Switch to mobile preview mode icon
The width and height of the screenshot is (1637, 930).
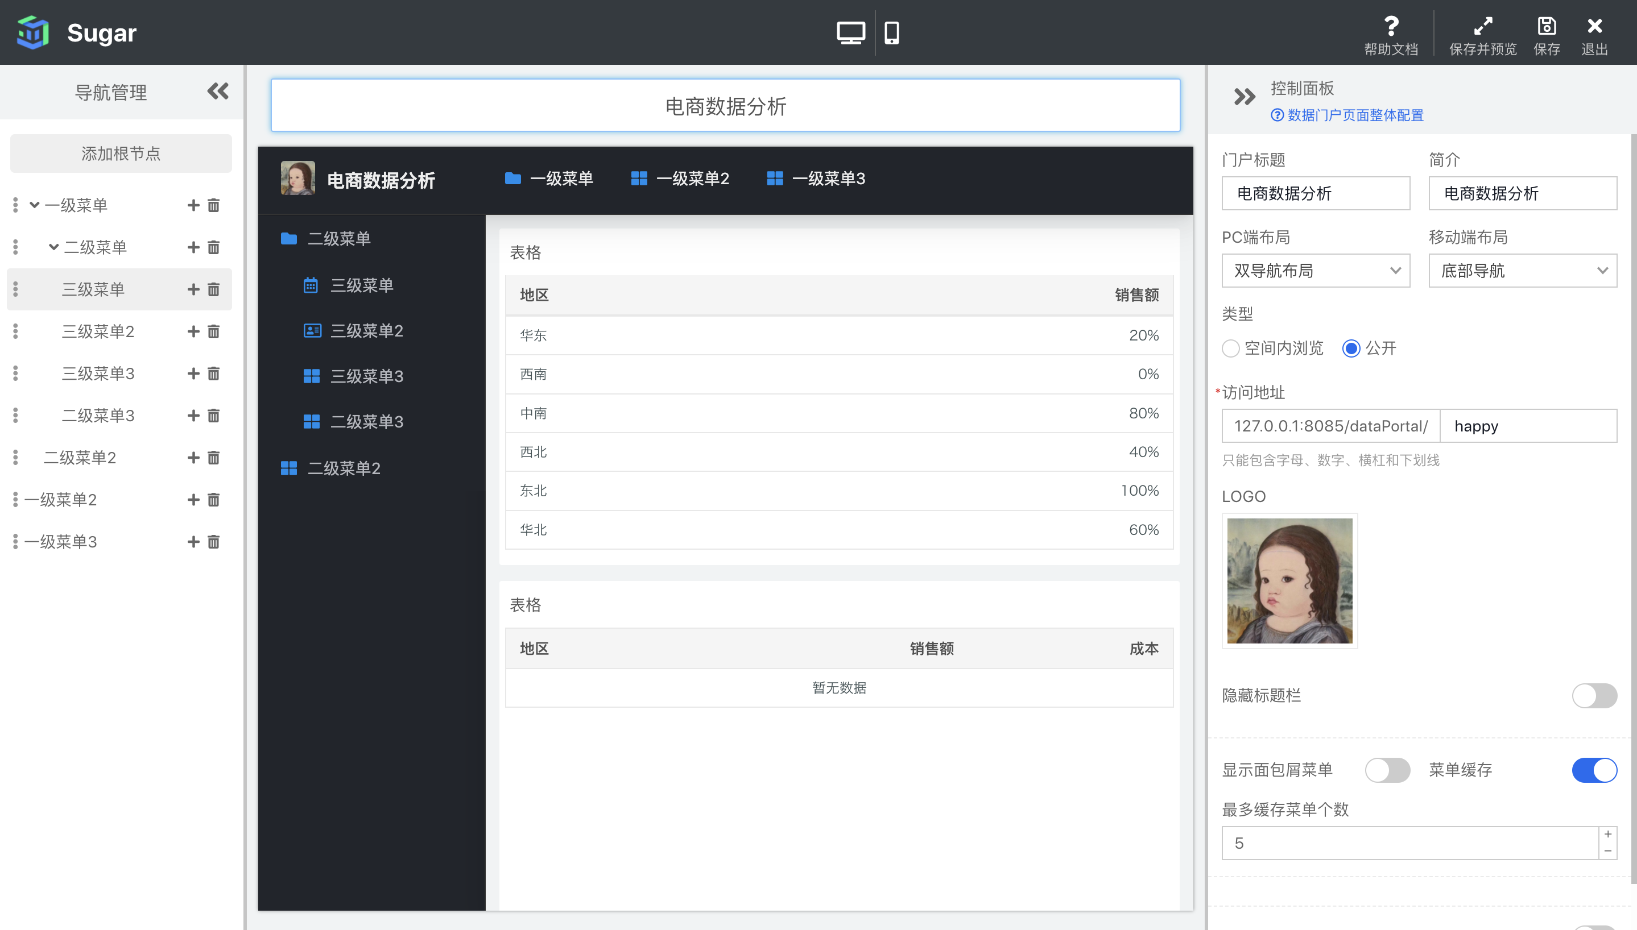coord(892,32)
